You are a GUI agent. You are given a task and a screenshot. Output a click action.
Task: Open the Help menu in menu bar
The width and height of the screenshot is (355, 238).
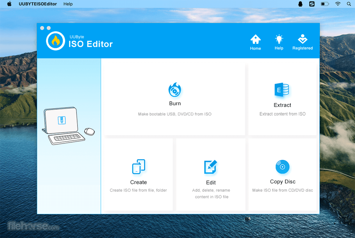tap(68, 4)
